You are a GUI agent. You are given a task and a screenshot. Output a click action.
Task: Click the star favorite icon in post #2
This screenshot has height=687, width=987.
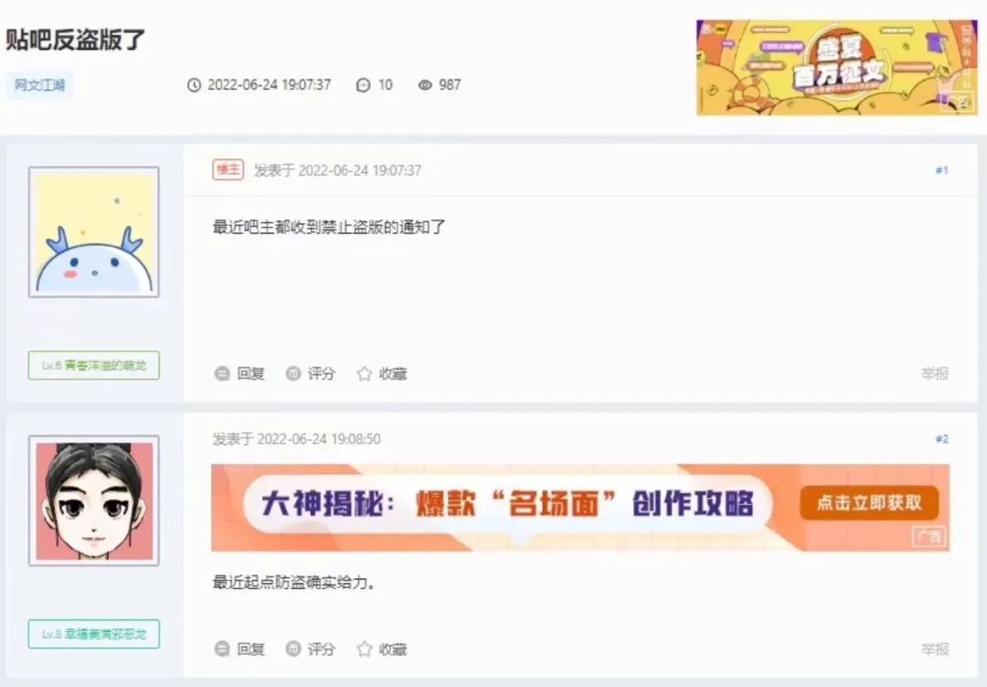tap(364, 649)
